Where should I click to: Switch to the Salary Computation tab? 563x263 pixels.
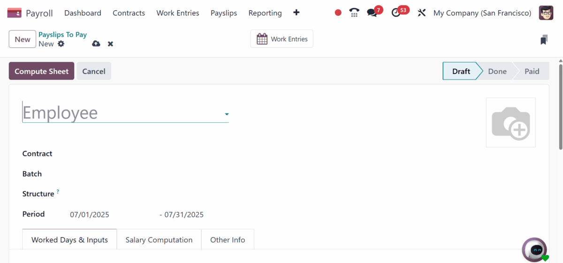click(x=159, y=240)
